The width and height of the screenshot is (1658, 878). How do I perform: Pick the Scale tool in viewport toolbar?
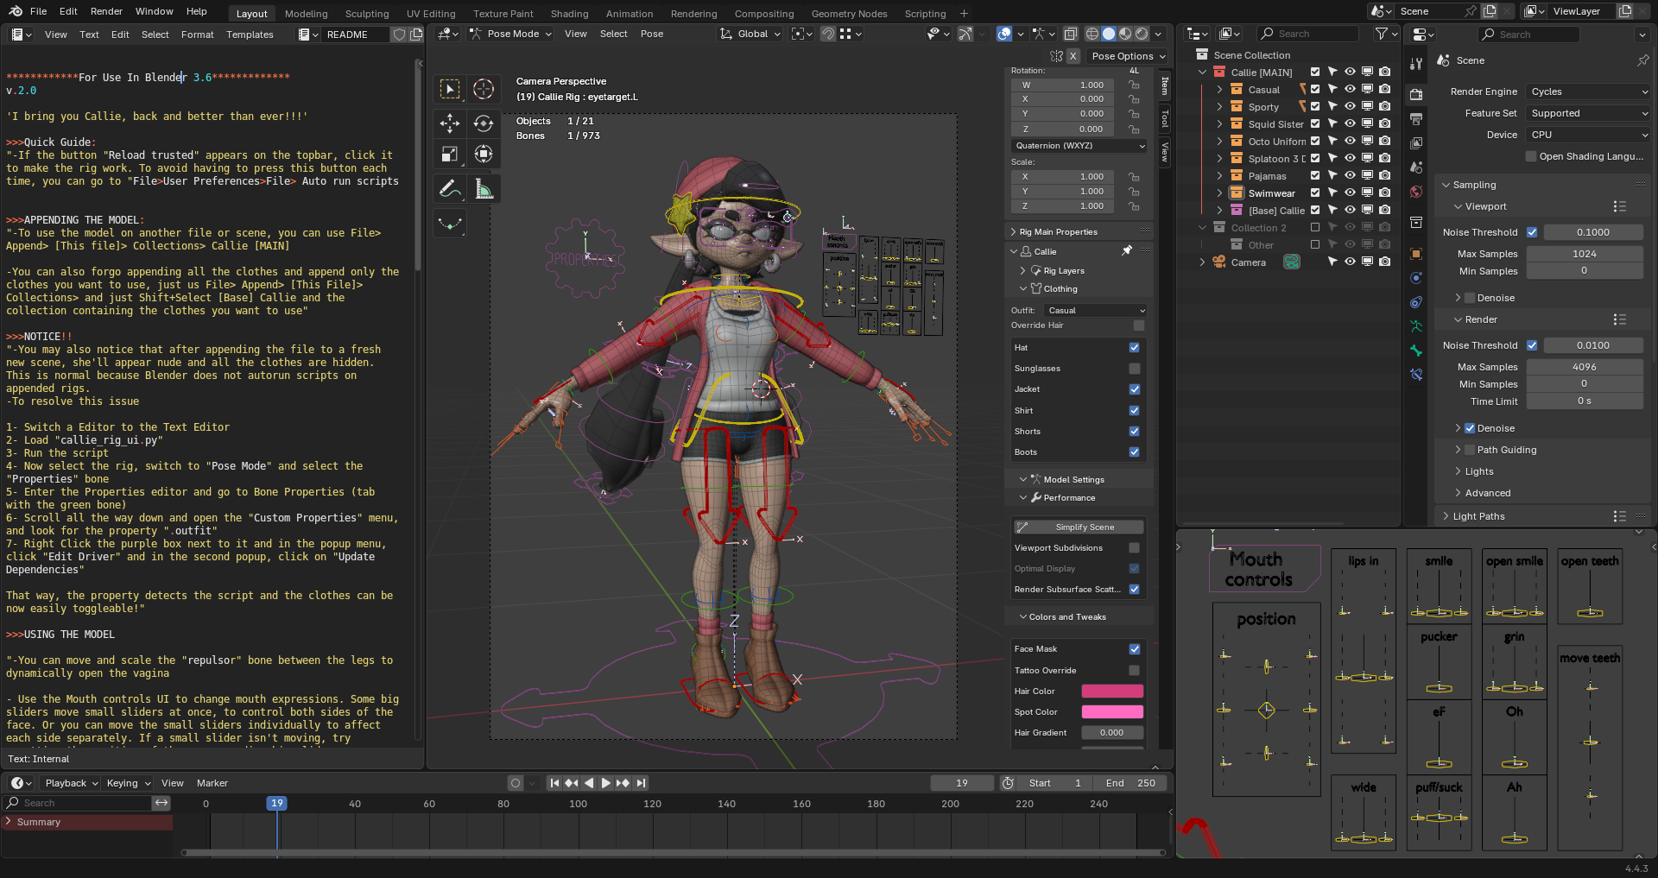coord(450,154)
